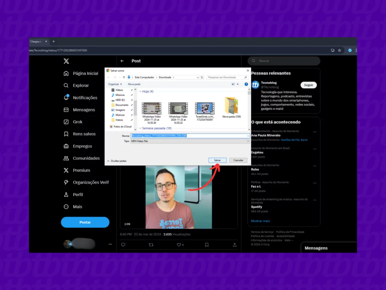Image resolution: width=386 pixels, height=290 pixels.
Task: Go up one folder level arrow
Action: [124, 77]
